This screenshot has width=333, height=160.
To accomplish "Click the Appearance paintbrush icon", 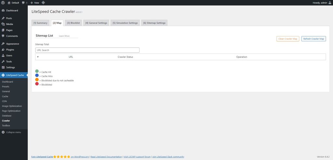I will click(x=3, y=44).
